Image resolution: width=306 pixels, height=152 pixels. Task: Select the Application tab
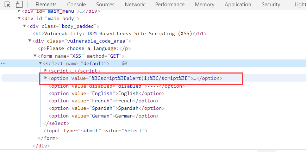pos(238,5)
